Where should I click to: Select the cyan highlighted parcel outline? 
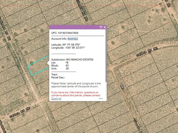[x=39, y=65]
